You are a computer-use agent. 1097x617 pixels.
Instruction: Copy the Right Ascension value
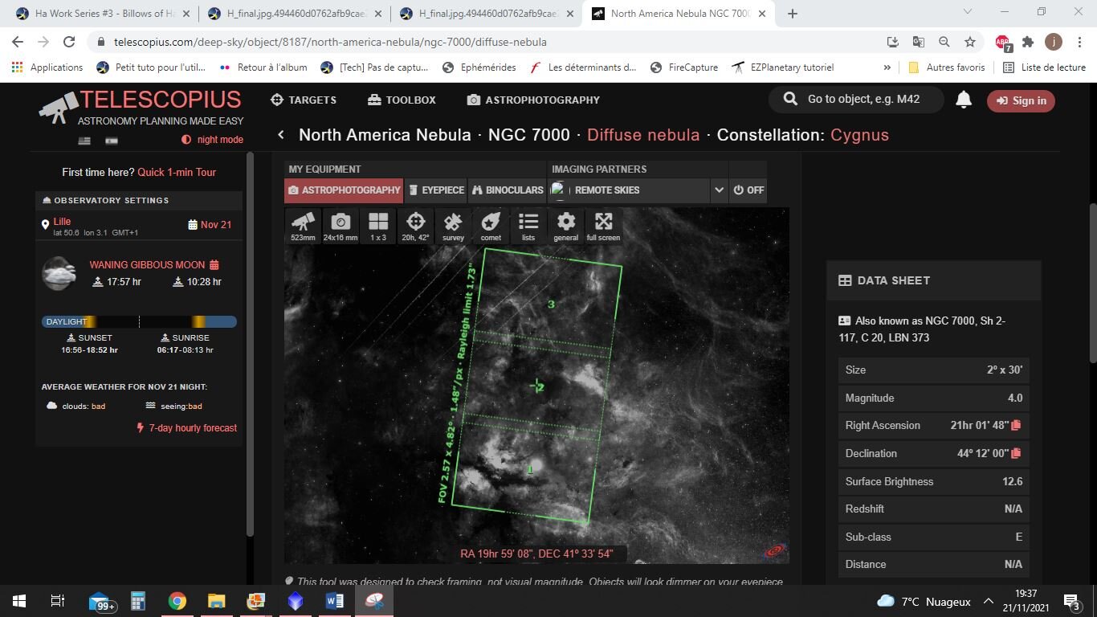(1016, 425)
